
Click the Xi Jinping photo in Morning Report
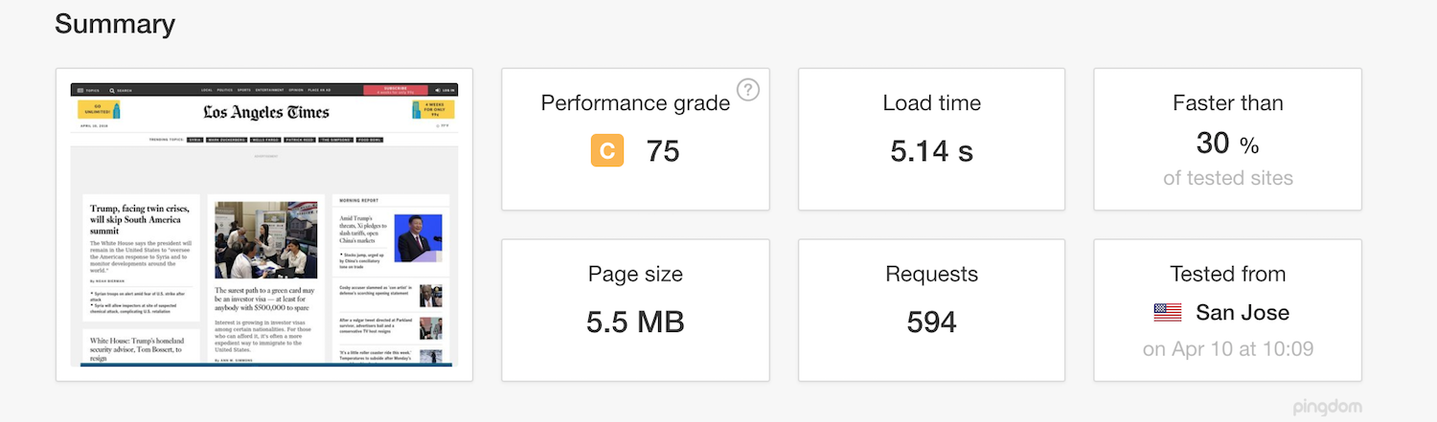click(x=420, y=237)
